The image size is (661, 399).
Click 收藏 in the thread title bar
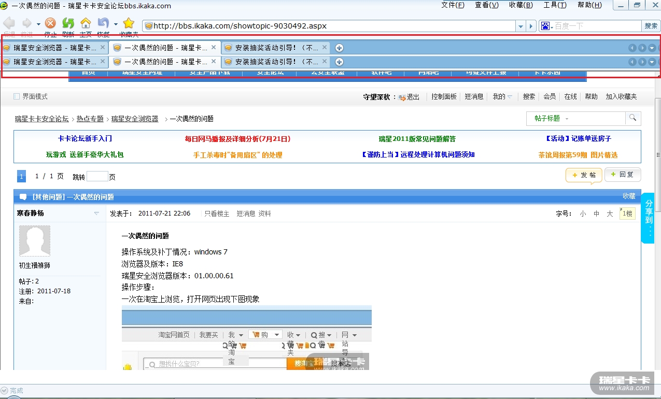point(629,196)
